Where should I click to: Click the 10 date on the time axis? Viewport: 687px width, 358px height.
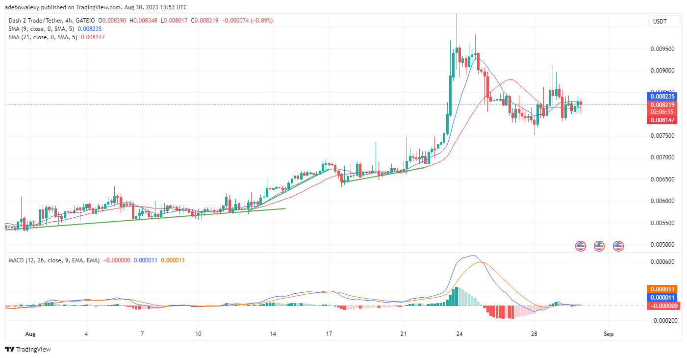click(x=198, y=333)
